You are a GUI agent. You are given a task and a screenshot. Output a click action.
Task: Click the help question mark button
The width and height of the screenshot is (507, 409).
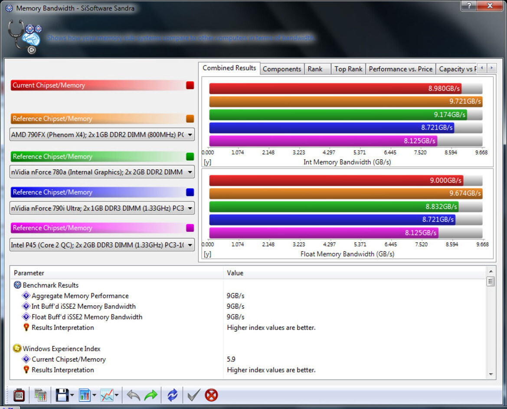tap(469, 5)
